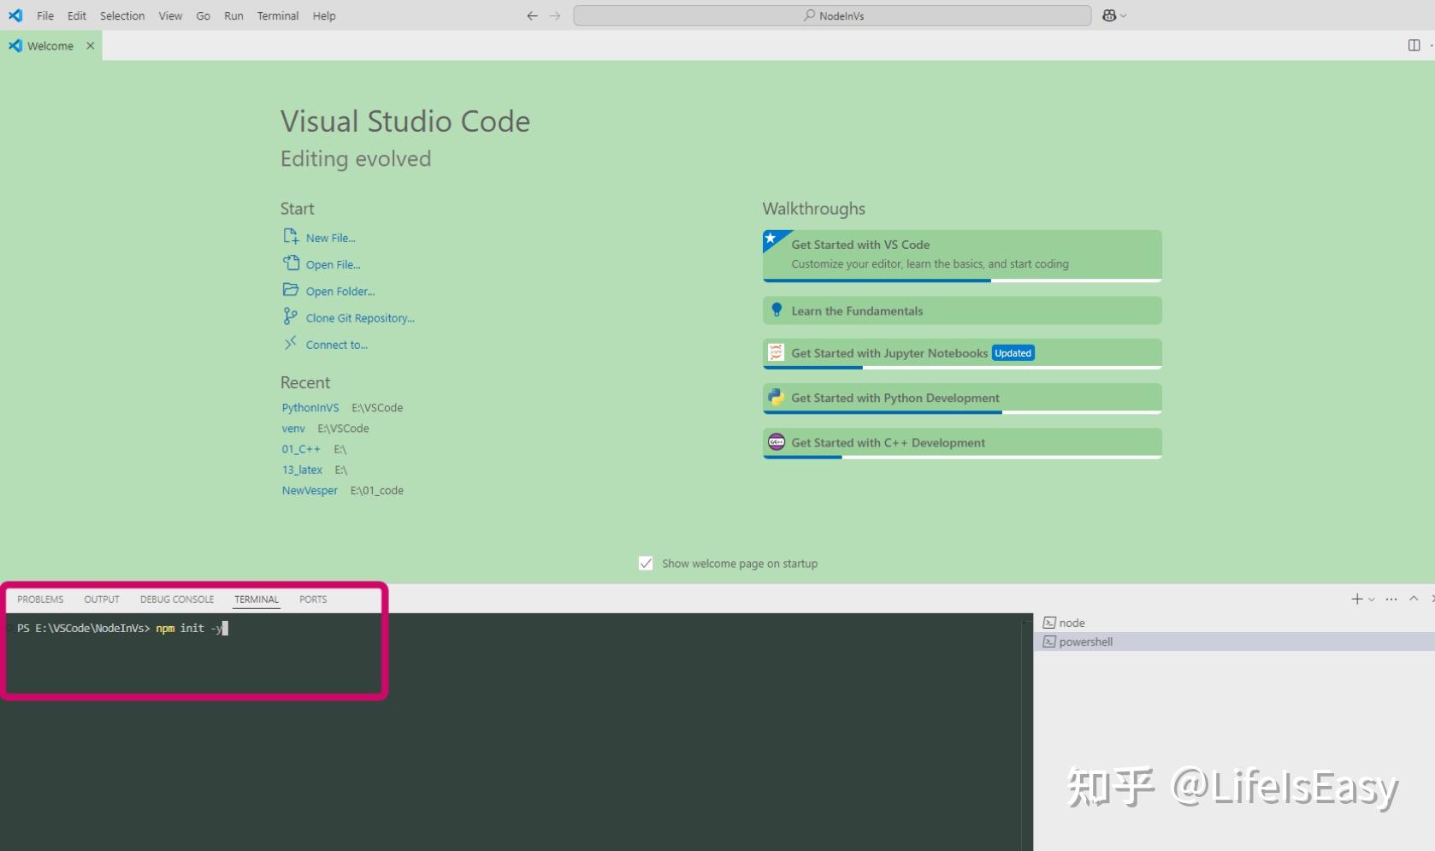This screenshot has width=1435, height=851.
Task: Open the Copilot dropdown next to its icon
Action: 1122,15
